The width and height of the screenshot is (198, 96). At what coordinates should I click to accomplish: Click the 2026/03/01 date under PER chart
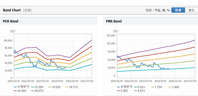point(72,81)
